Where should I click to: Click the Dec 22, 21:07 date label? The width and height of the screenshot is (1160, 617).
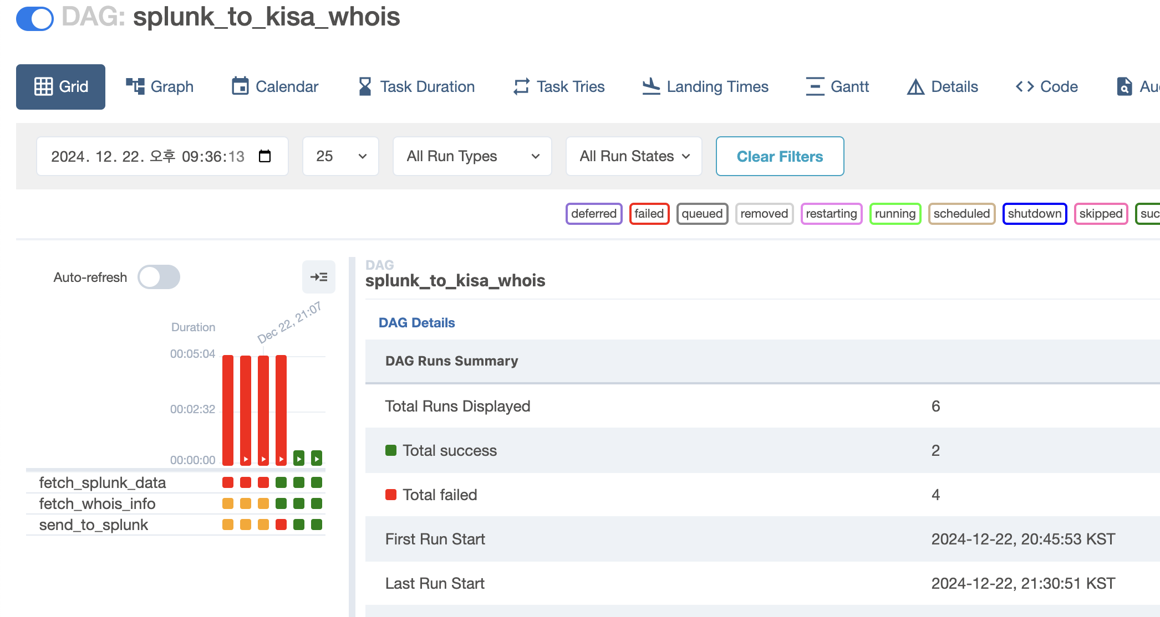[x=289, y=323]
